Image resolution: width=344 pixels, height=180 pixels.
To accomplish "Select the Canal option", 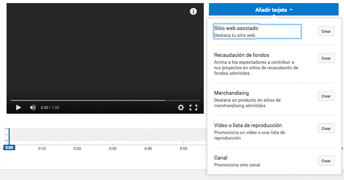I will click(x=221, y=158).
